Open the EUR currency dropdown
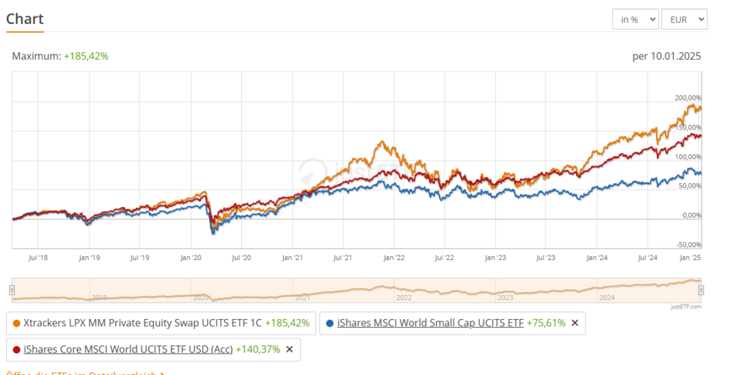Viewport: 747px width, 375px height. click(x=684, y=19)
